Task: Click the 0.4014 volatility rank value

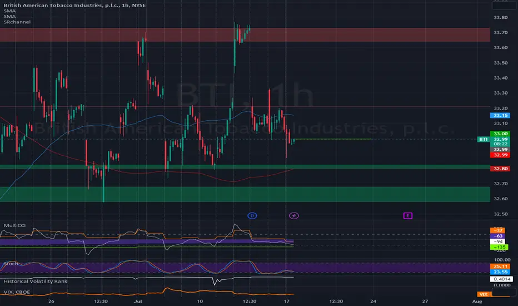Action: pyautogui.click(x=501, y=279)
